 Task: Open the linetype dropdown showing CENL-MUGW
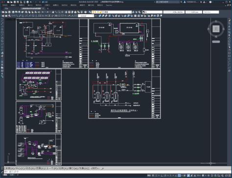tap(174, 12)
